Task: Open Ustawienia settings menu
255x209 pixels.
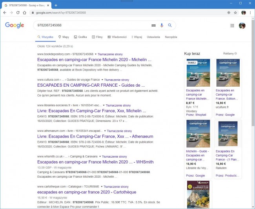Action: (x=153, y=37)
